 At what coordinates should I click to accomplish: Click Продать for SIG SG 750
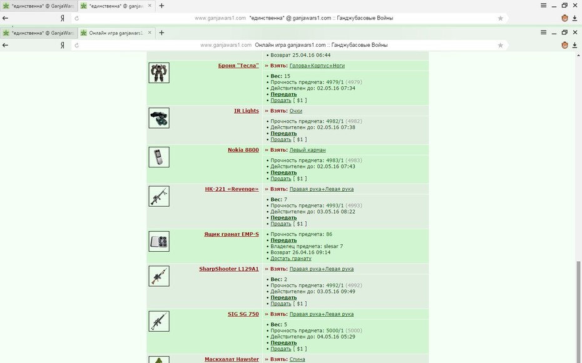pos(280,349)
